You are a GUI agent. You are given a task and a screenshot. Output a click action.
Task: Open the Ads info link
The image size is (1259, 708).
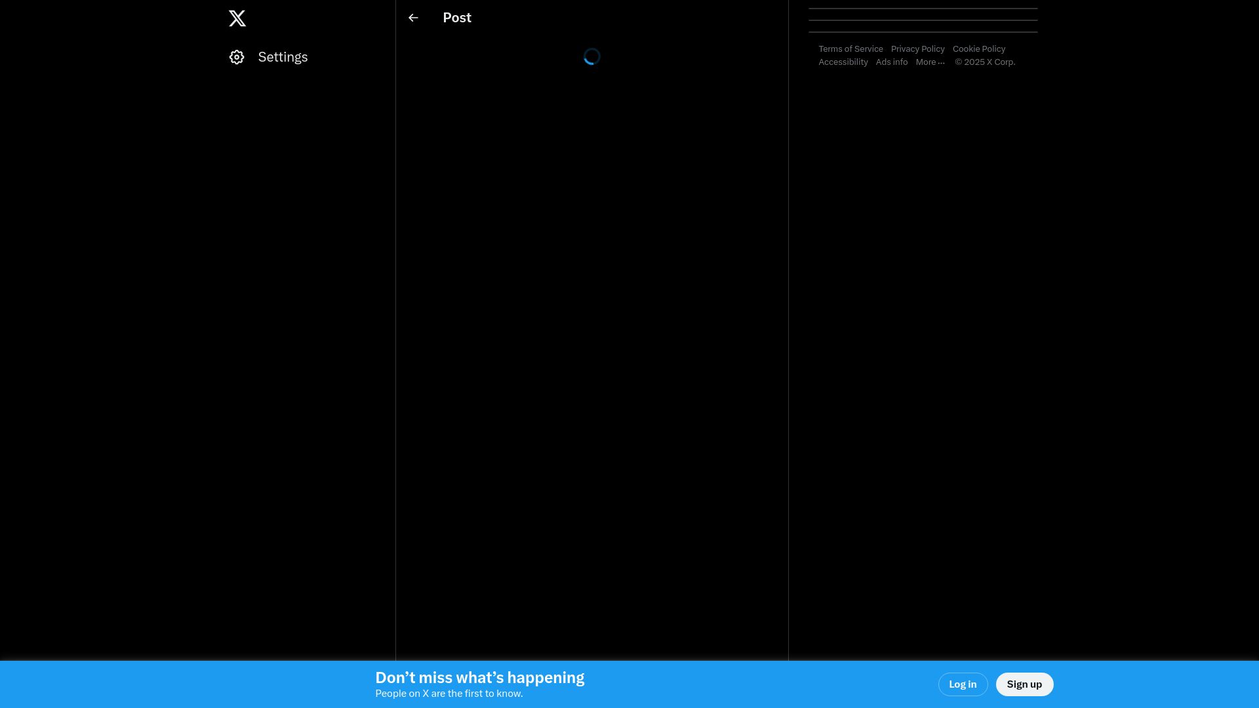[x=891, y=62]
